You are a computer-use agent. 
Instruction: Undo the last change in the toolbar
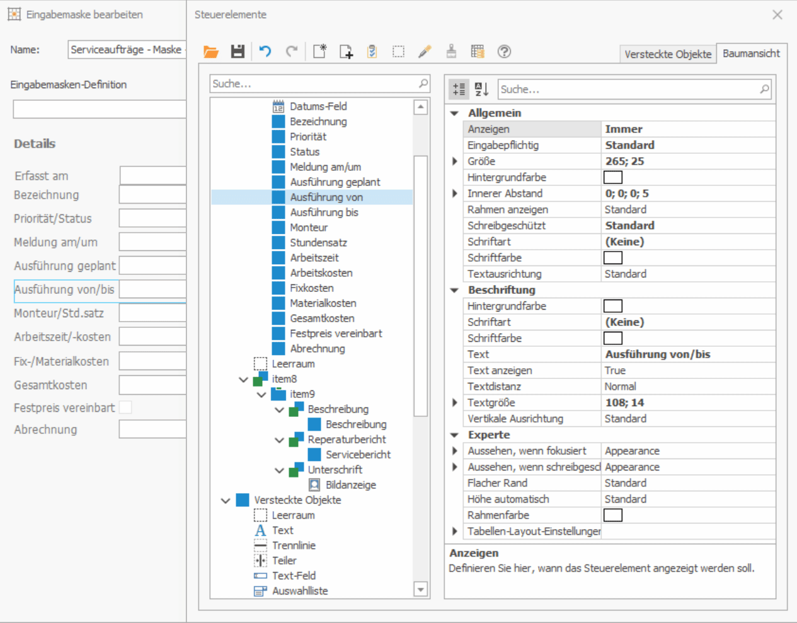tap(265, 52)
